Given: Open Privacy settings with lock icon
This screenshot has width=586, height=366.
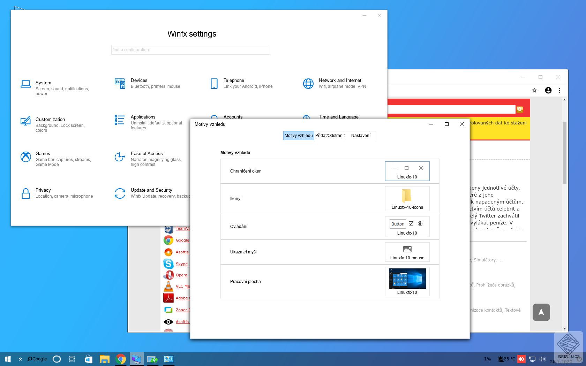Looking at the screenshot, I should click(x=25, y=193).
